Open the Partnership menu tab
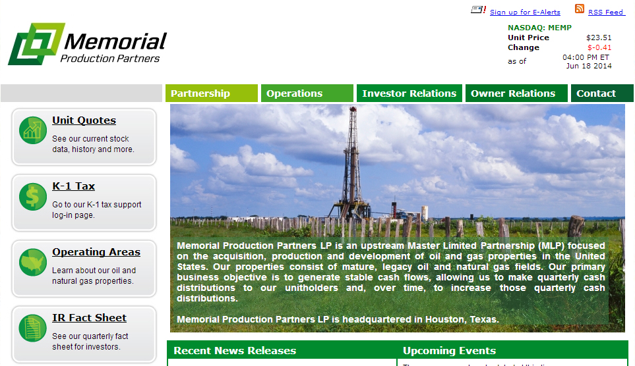The image size is (635, 366). coord(211,93)
